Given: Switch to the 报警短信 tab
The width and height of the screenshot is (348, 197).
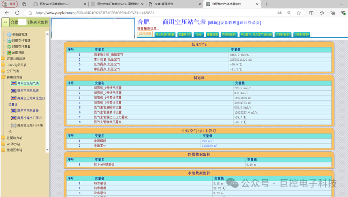Looking at the screenshot, I should pos(212,34).
